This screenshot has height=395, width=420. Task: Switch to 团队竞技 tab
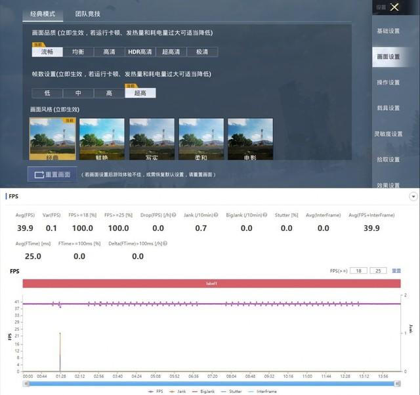coord(85,13)
